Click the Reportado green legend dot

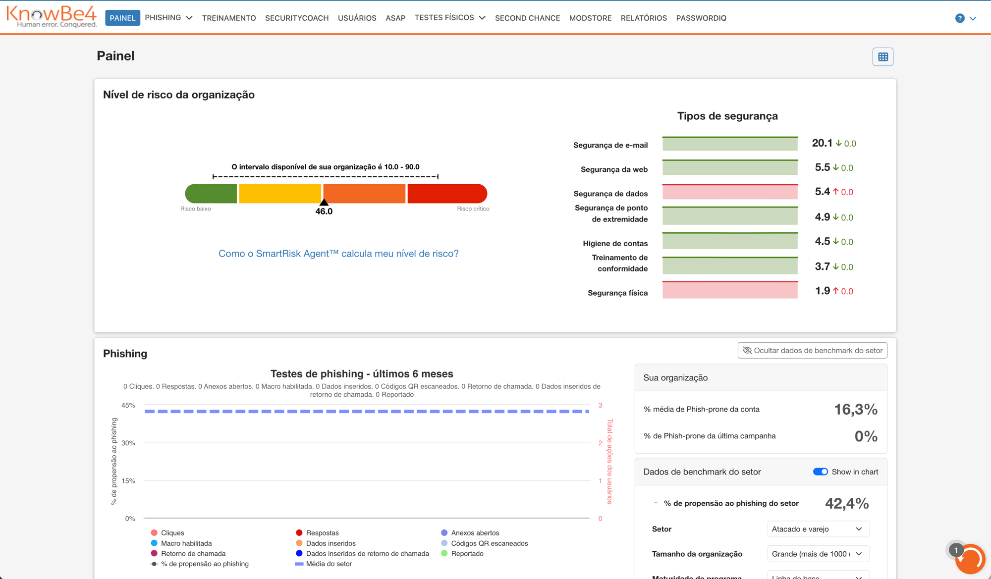[444, 554]
